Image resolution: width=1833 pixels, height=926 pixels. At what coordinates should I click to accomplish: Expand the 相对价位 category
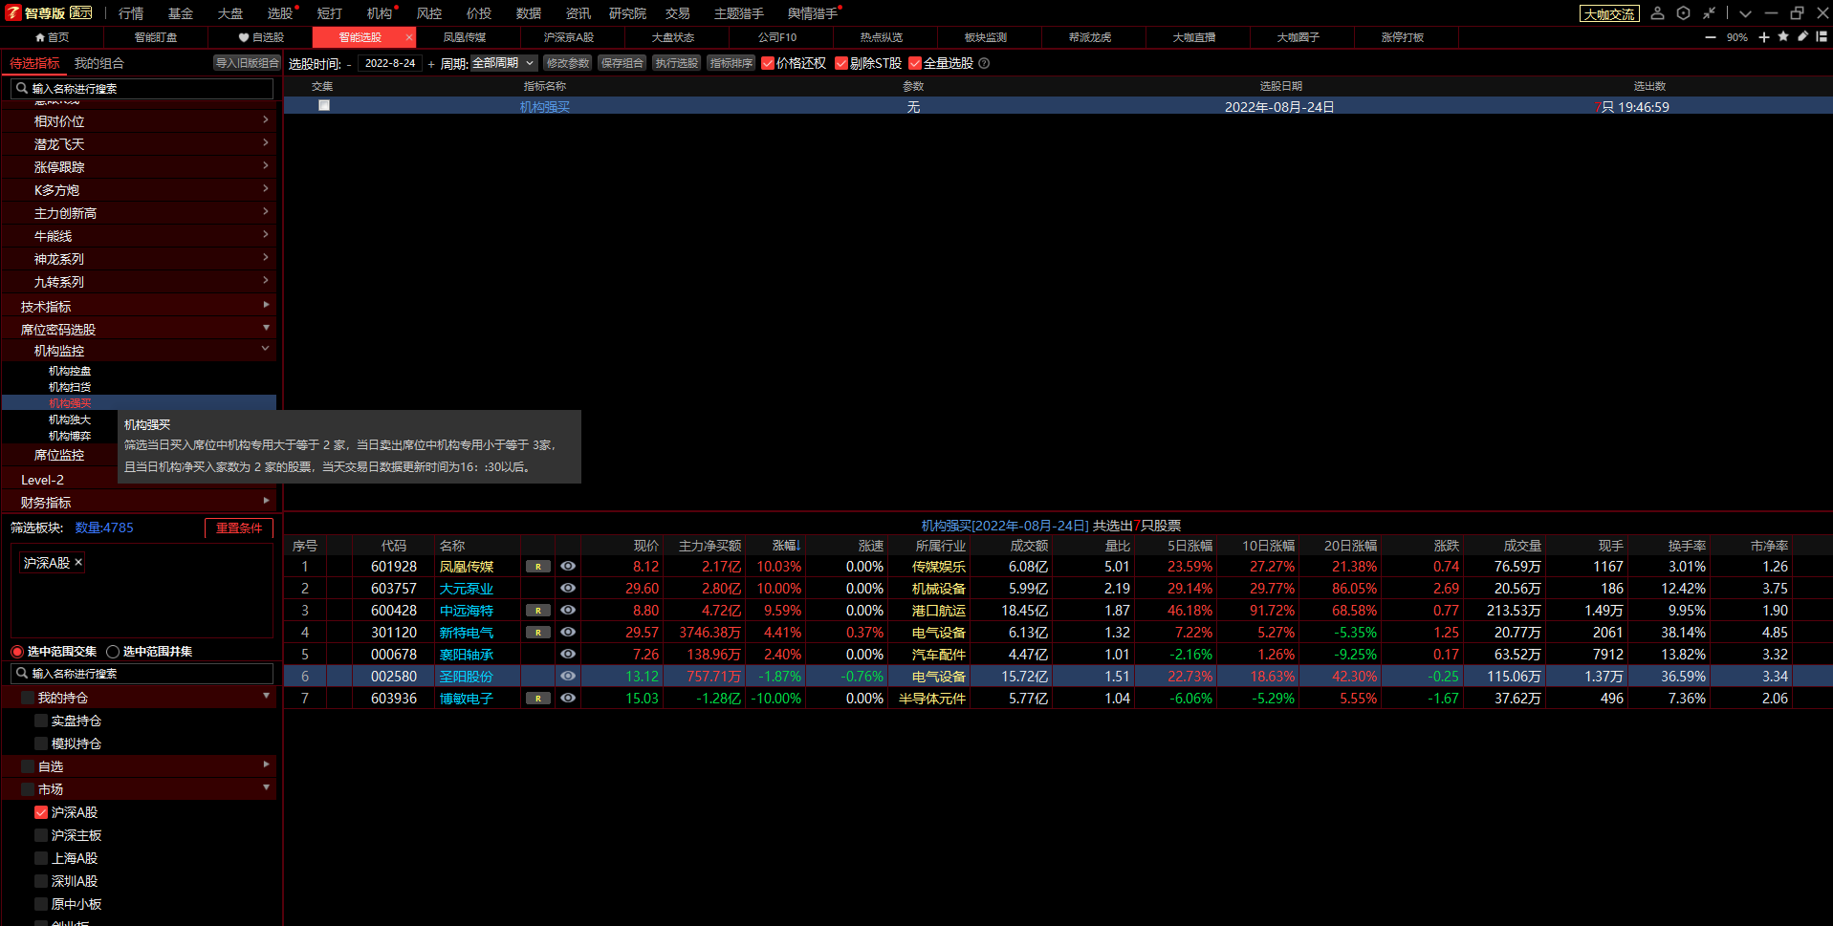click(140, 121)
